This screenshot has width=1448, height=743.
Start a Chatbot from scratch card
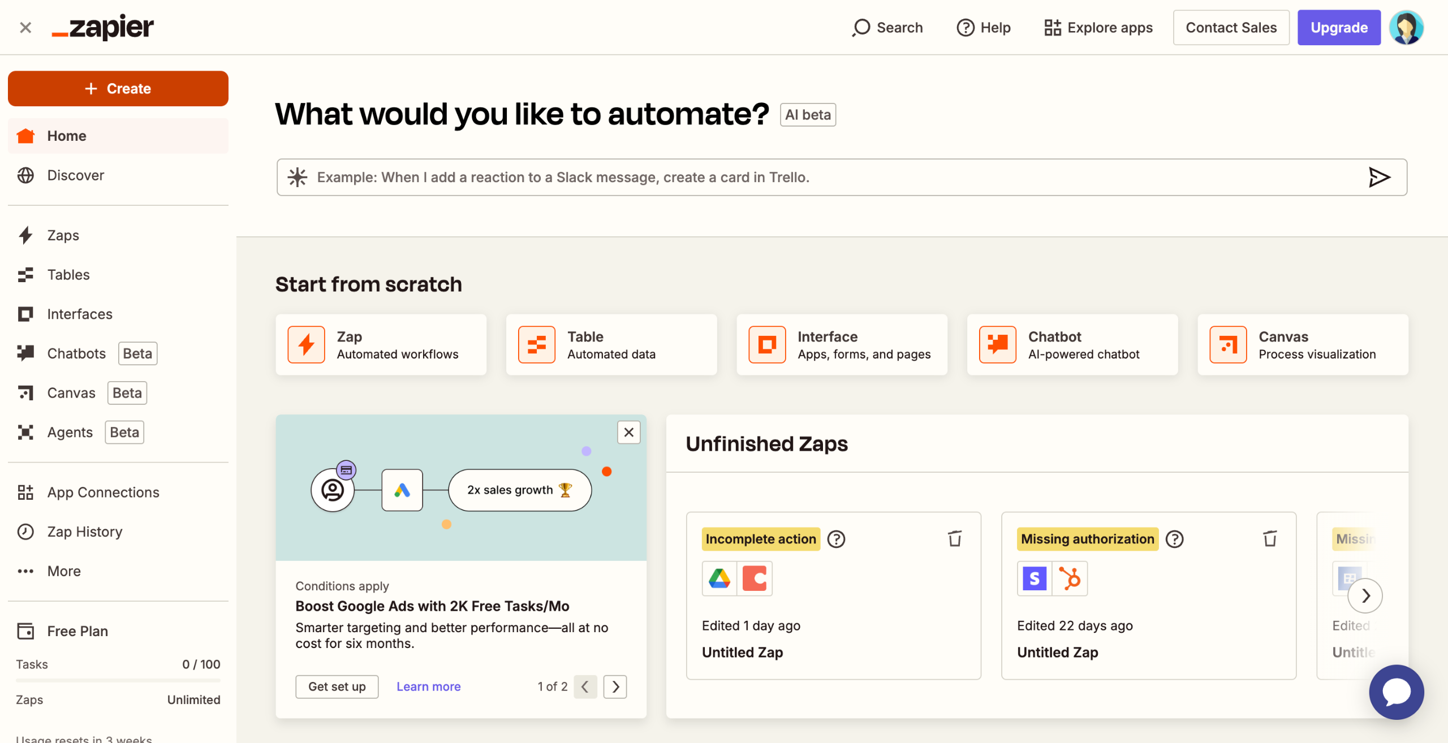pos(1072,345)
